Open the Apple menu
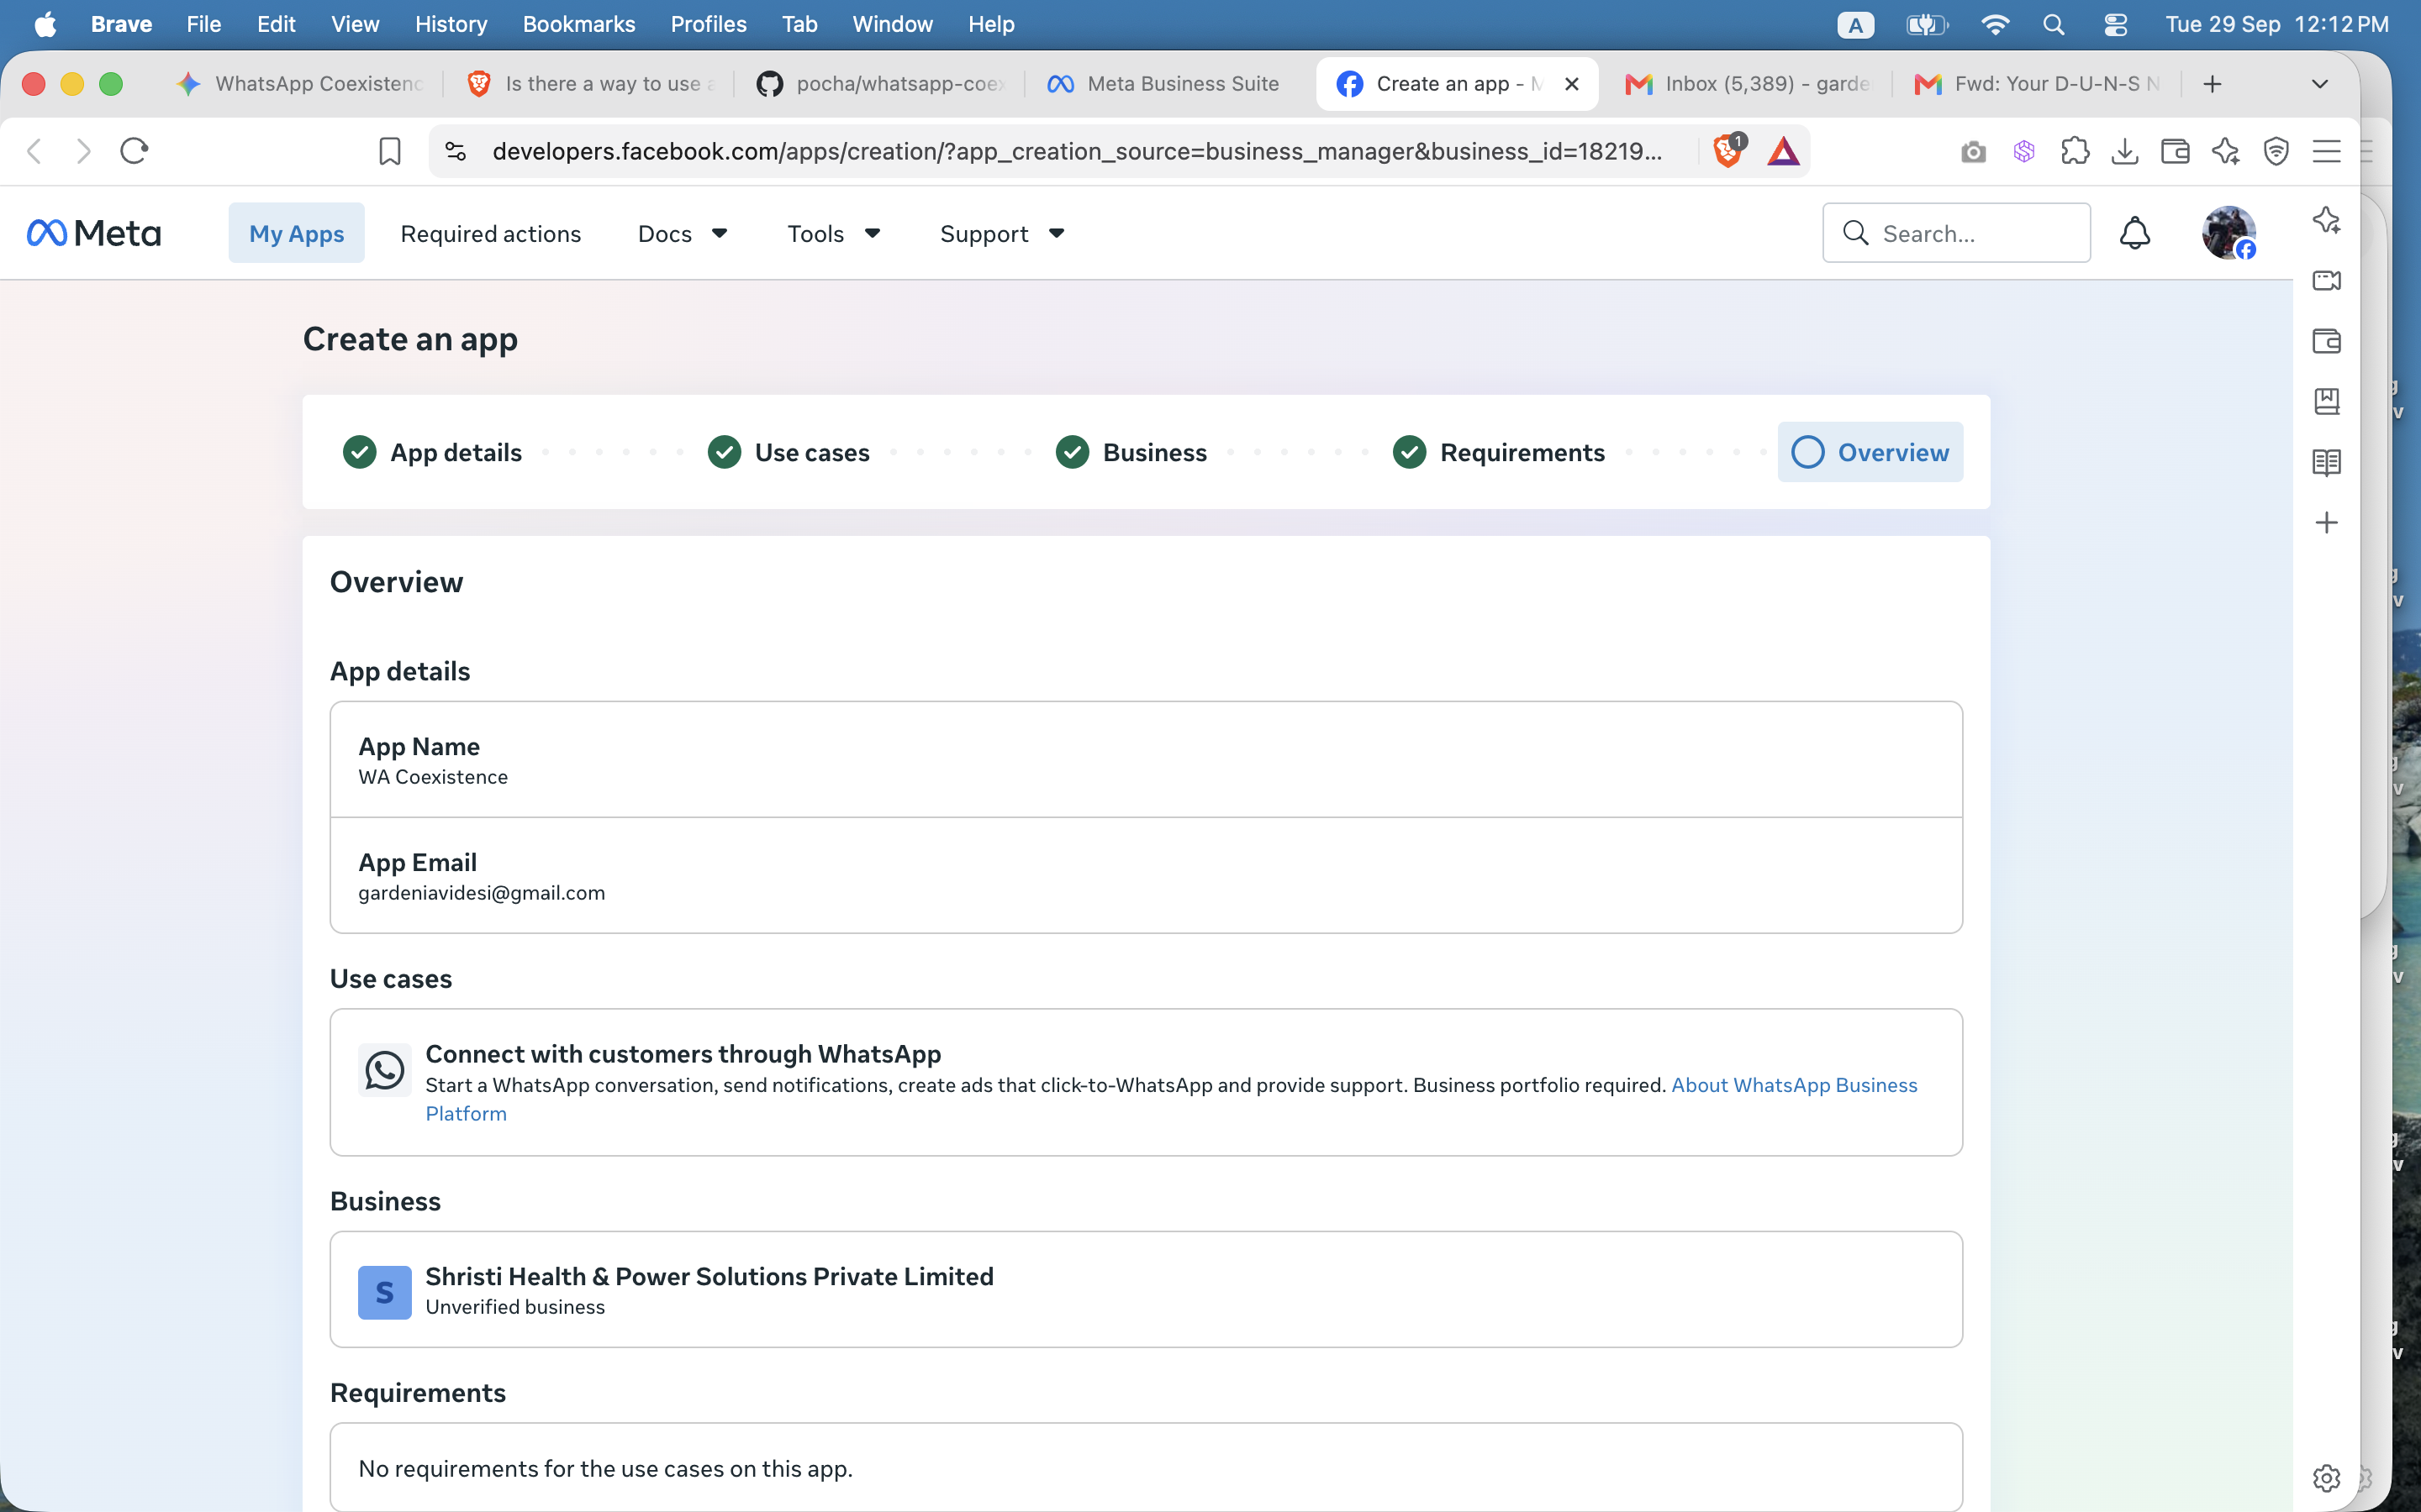The width and height of the screenshot is (2421, 1512). coord(45,24)
